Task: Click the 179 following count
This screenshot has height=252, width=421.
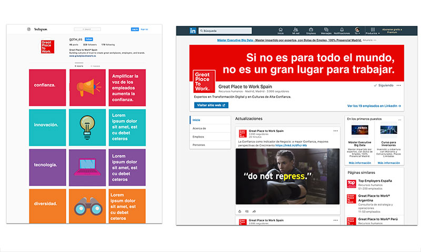Action: point(108,45)
